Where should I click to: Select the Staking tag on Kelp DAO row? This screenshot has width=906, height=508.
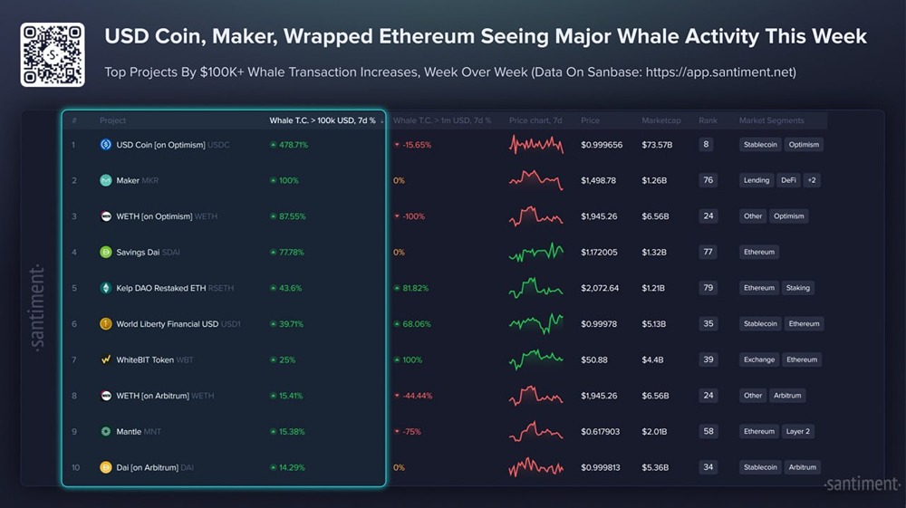coord(798,288)
